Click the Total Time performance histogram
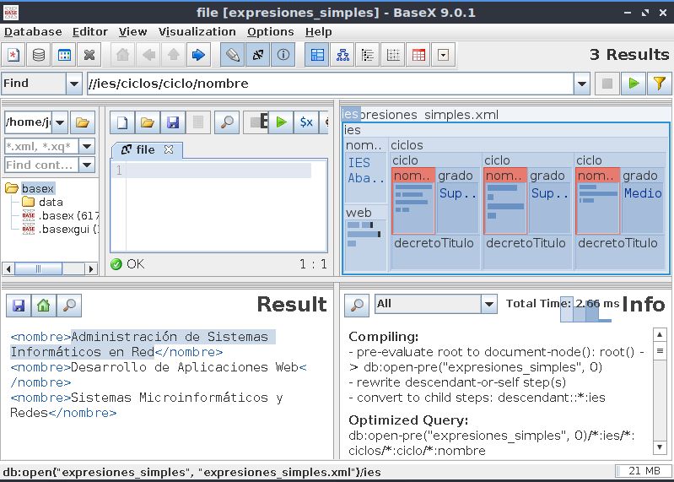This screenshot has width=674, height=482. (586, 309)
